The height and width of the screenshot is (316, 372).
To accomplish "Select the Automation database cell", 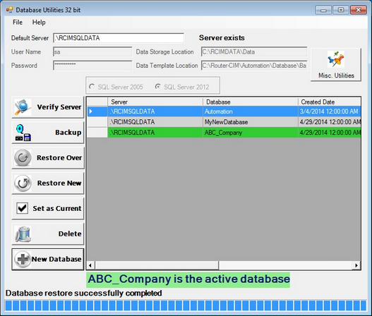I will coord(251,111).
